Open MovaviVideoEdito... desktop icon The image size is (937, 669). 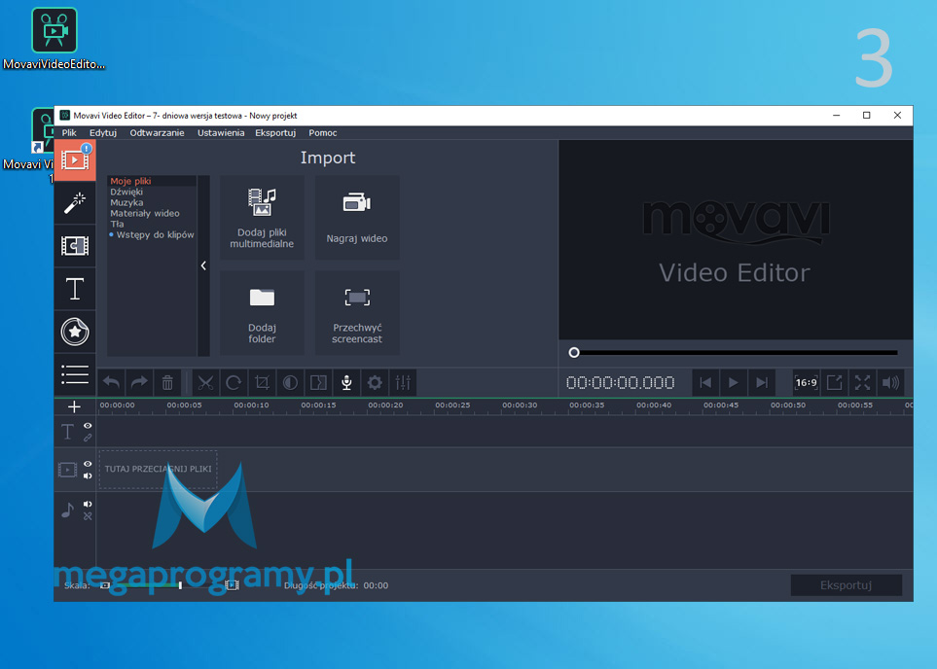pos(54,39)
